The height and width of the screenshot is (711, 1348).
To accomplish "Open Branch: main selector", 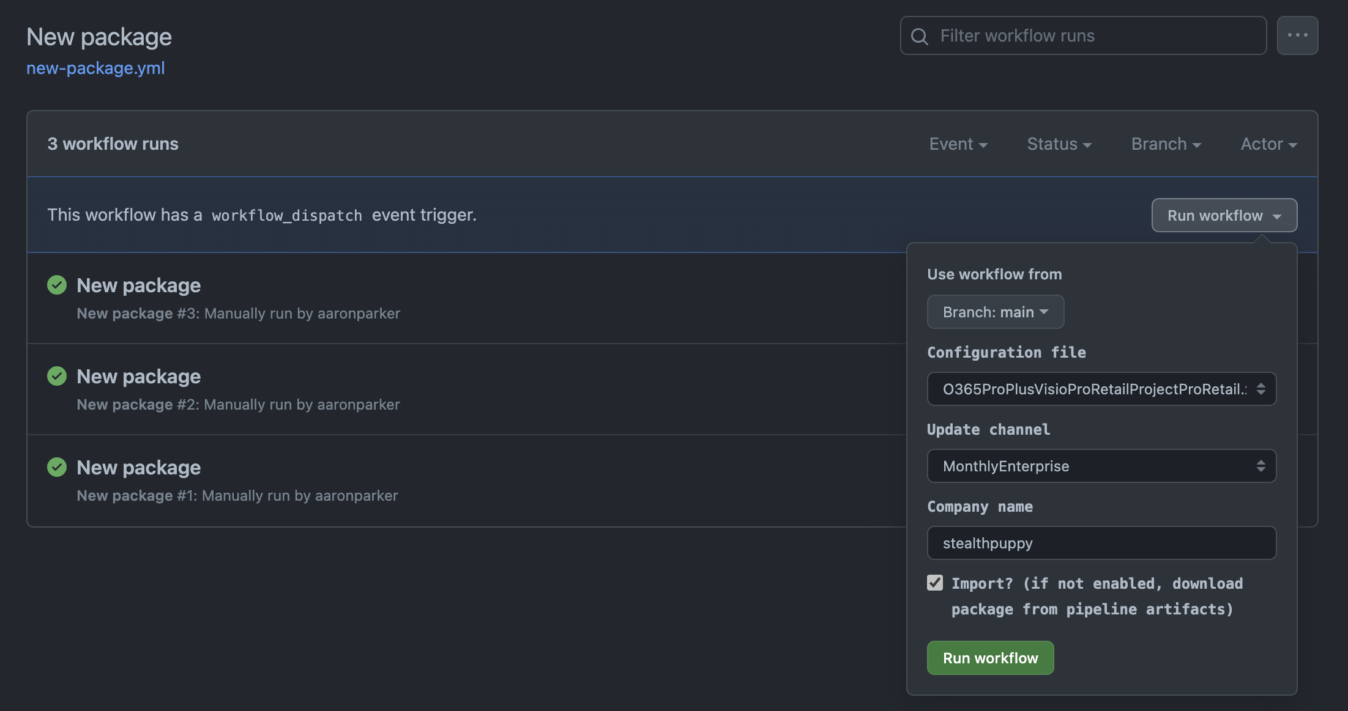I will coord(995,312).
